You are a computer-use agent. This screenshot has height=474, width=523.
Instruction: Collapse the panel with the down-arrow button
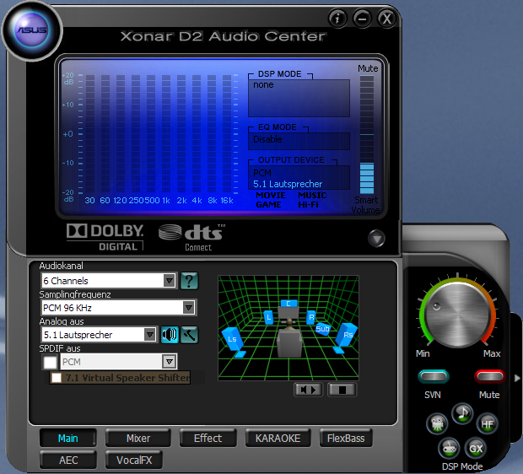[x=376, y=238]
